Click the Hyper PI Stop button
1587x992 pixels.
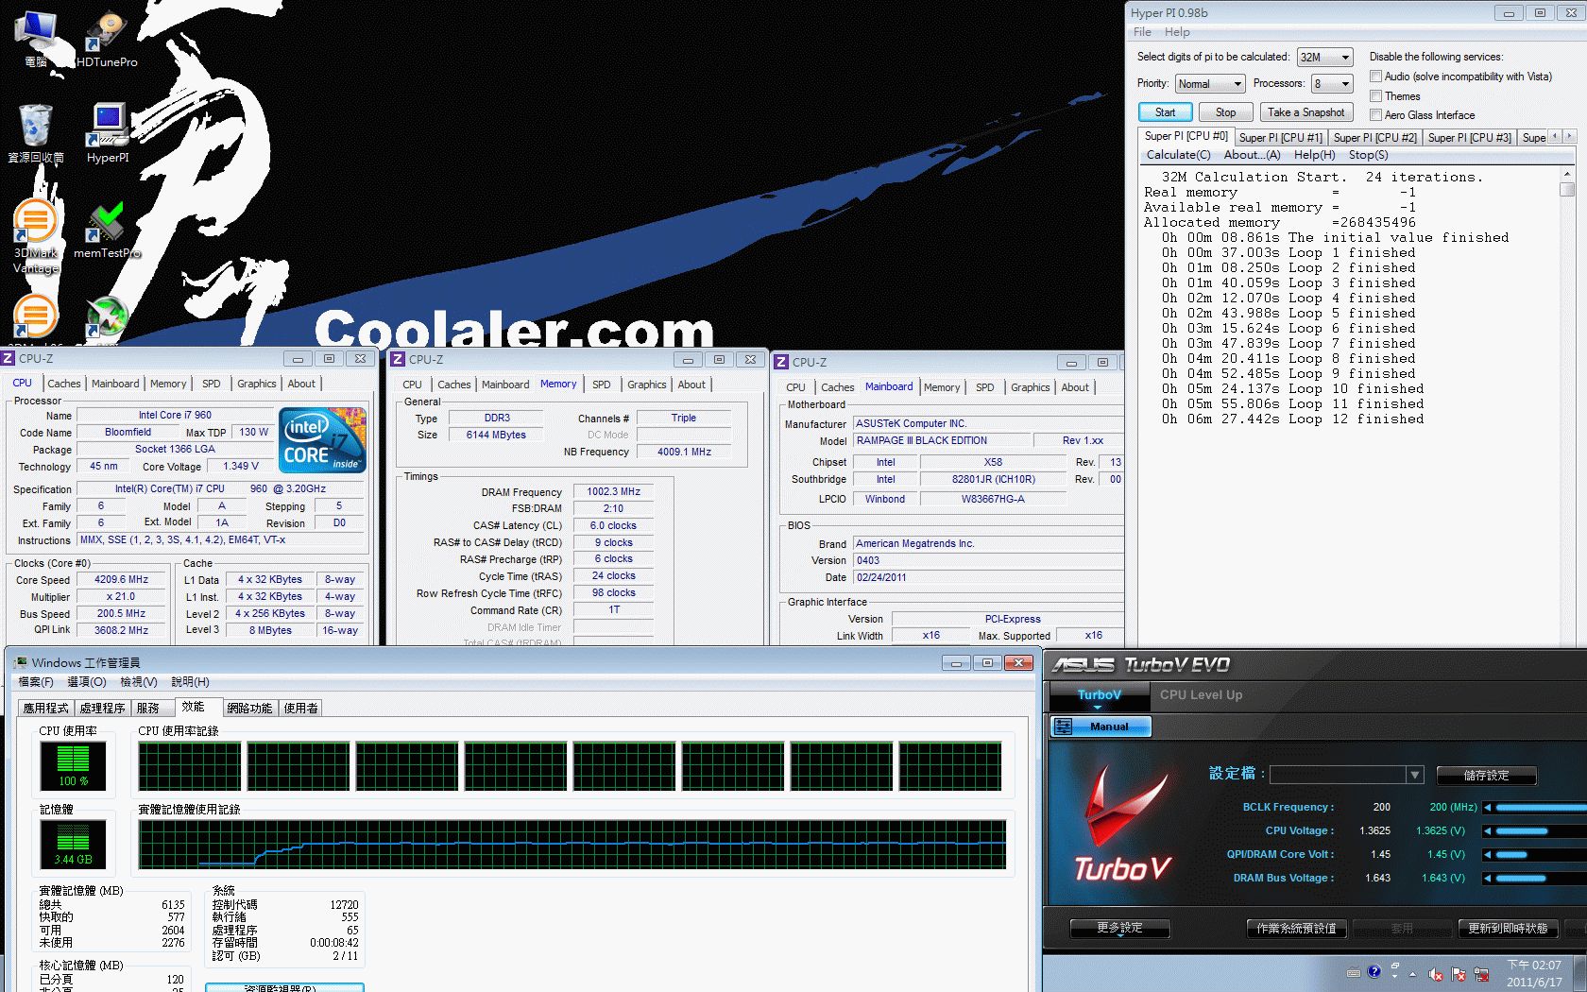(x=1225, y=112)
